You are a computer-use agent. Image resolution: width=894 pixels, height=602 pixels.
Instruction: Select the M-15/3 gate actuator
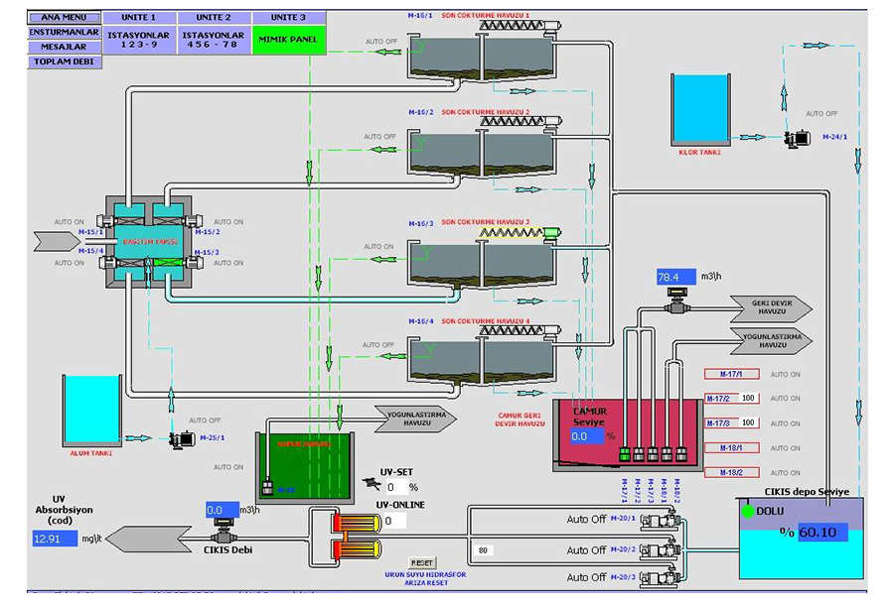(194, 263)
